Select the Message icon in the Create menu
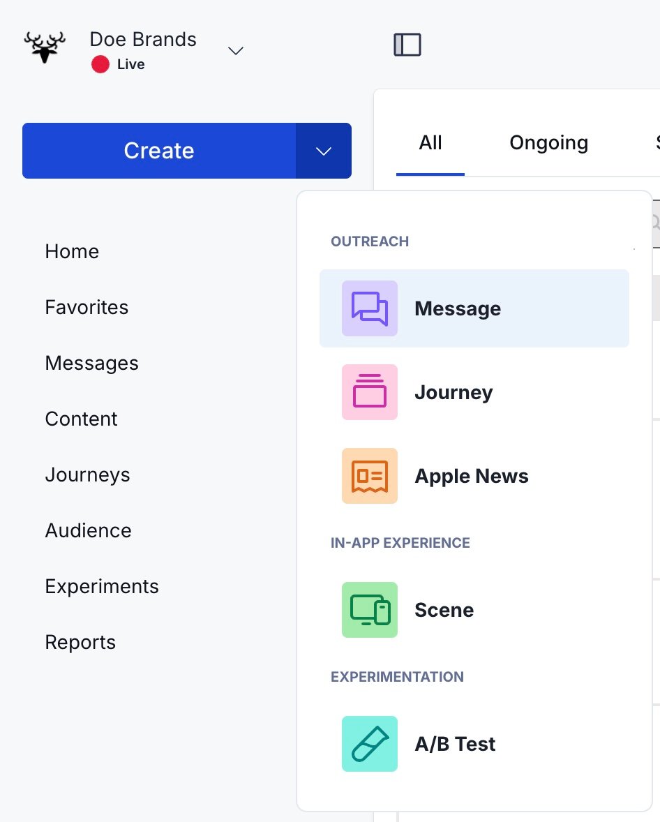 click(369, 308)
